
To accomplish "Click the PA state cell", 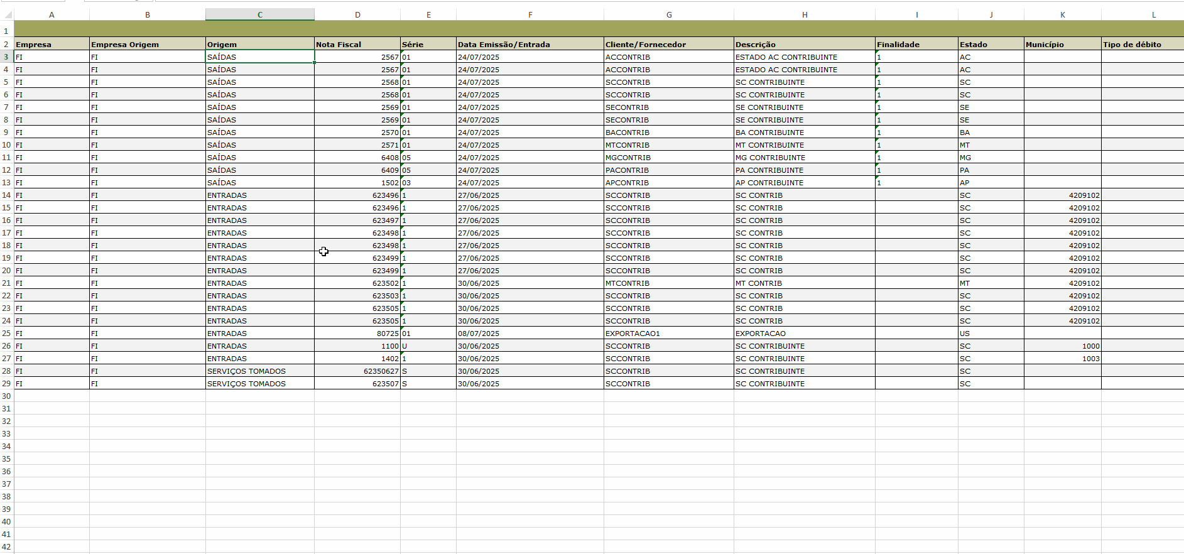I will [x=991, y=170].
